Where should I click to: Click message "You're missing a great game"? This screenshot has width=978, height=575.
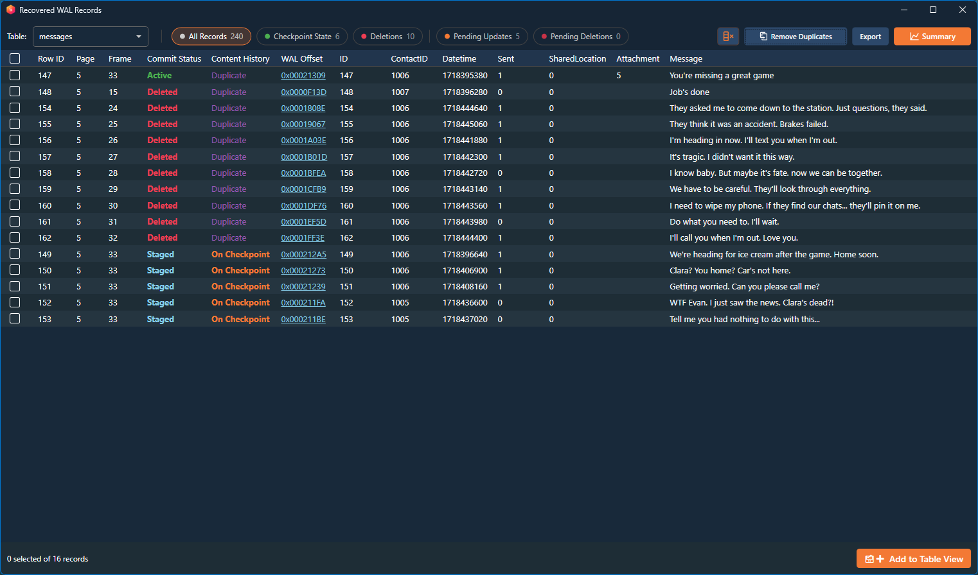coord(722,75)
